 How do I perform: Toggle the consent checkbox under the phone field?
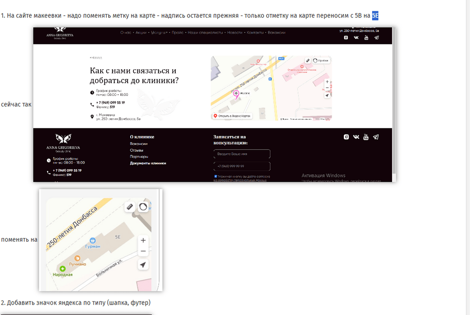pyautogui.click(x=216, y=176)
